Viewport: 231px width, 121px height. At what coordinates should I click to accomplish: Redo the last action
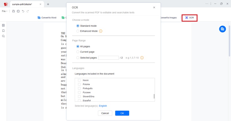point(28,11)
